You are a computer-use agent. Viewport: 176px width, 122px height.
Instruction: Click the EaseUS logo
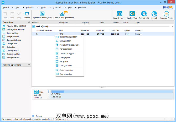tap(168, 8)
